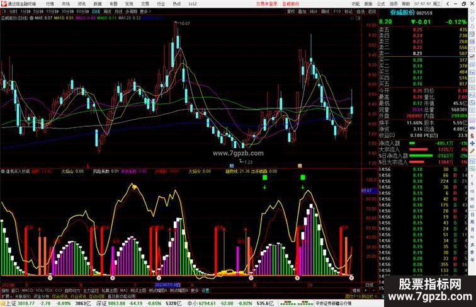Screen dimensions: 476x307
Task: Open the 设置 indicator settings tab
Action: [205, 291]
